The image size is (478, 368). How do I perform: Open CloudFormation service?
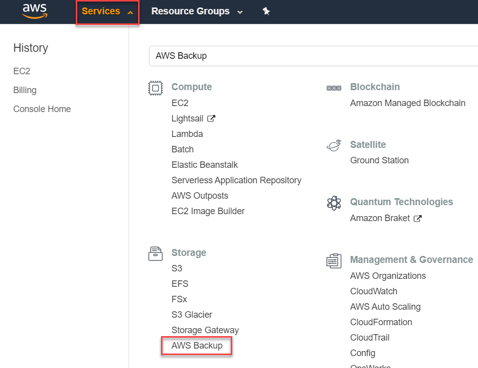coord(381,322)
